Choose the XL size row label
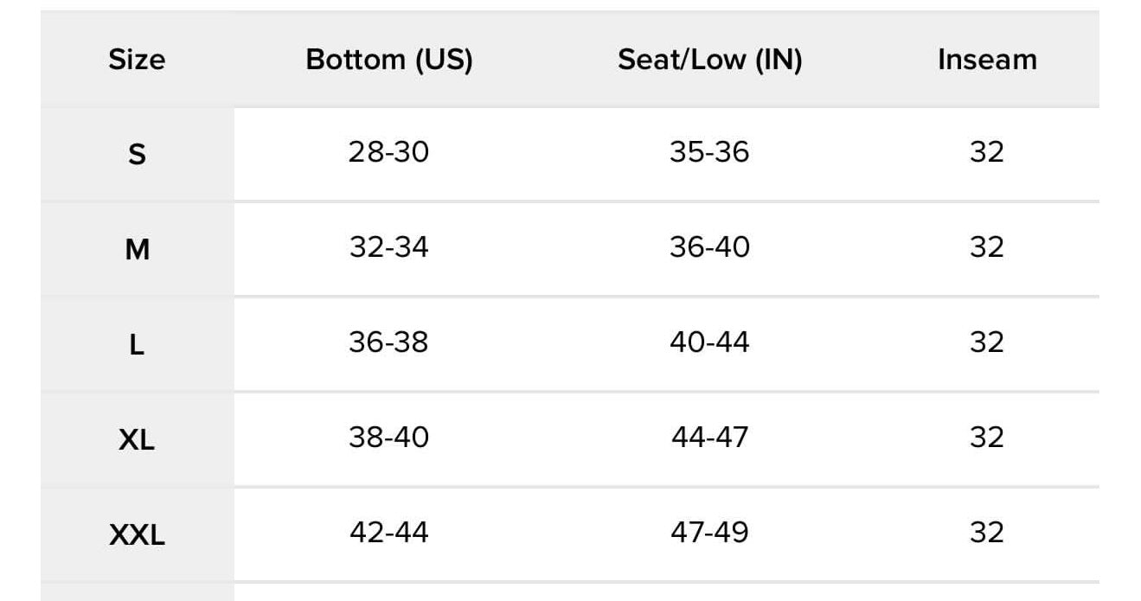 coord(137,440)
